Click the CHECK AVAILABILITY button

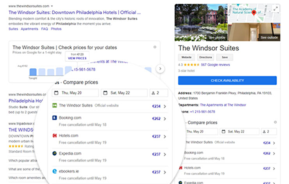(x=227, y=81)
